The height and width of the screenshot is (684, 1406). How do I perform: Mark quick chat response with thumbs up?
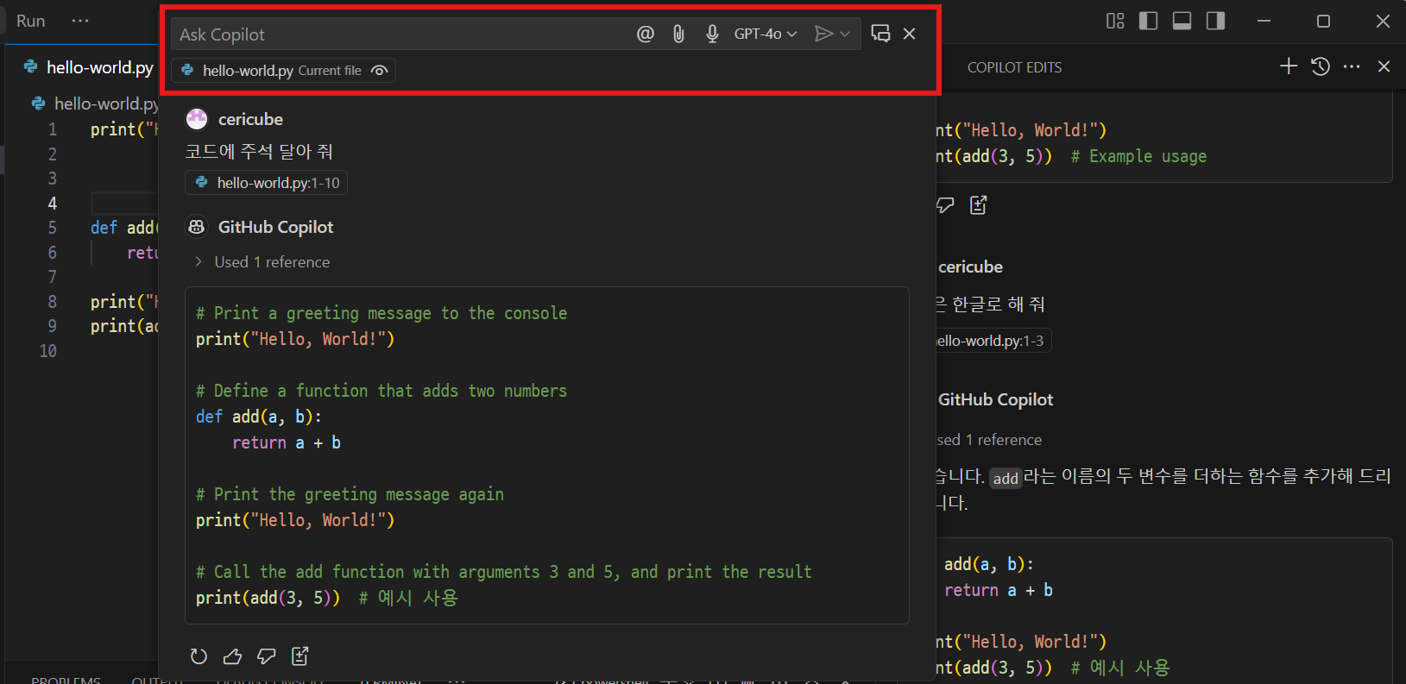[232, 656]
